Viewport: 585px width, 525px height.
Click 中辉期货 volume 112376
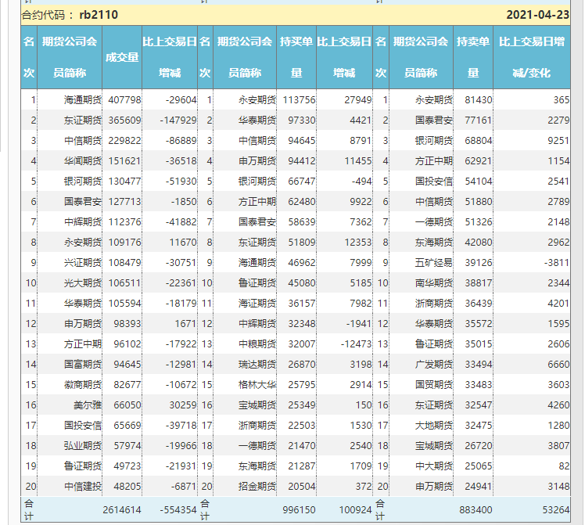(x=124, y=222)
